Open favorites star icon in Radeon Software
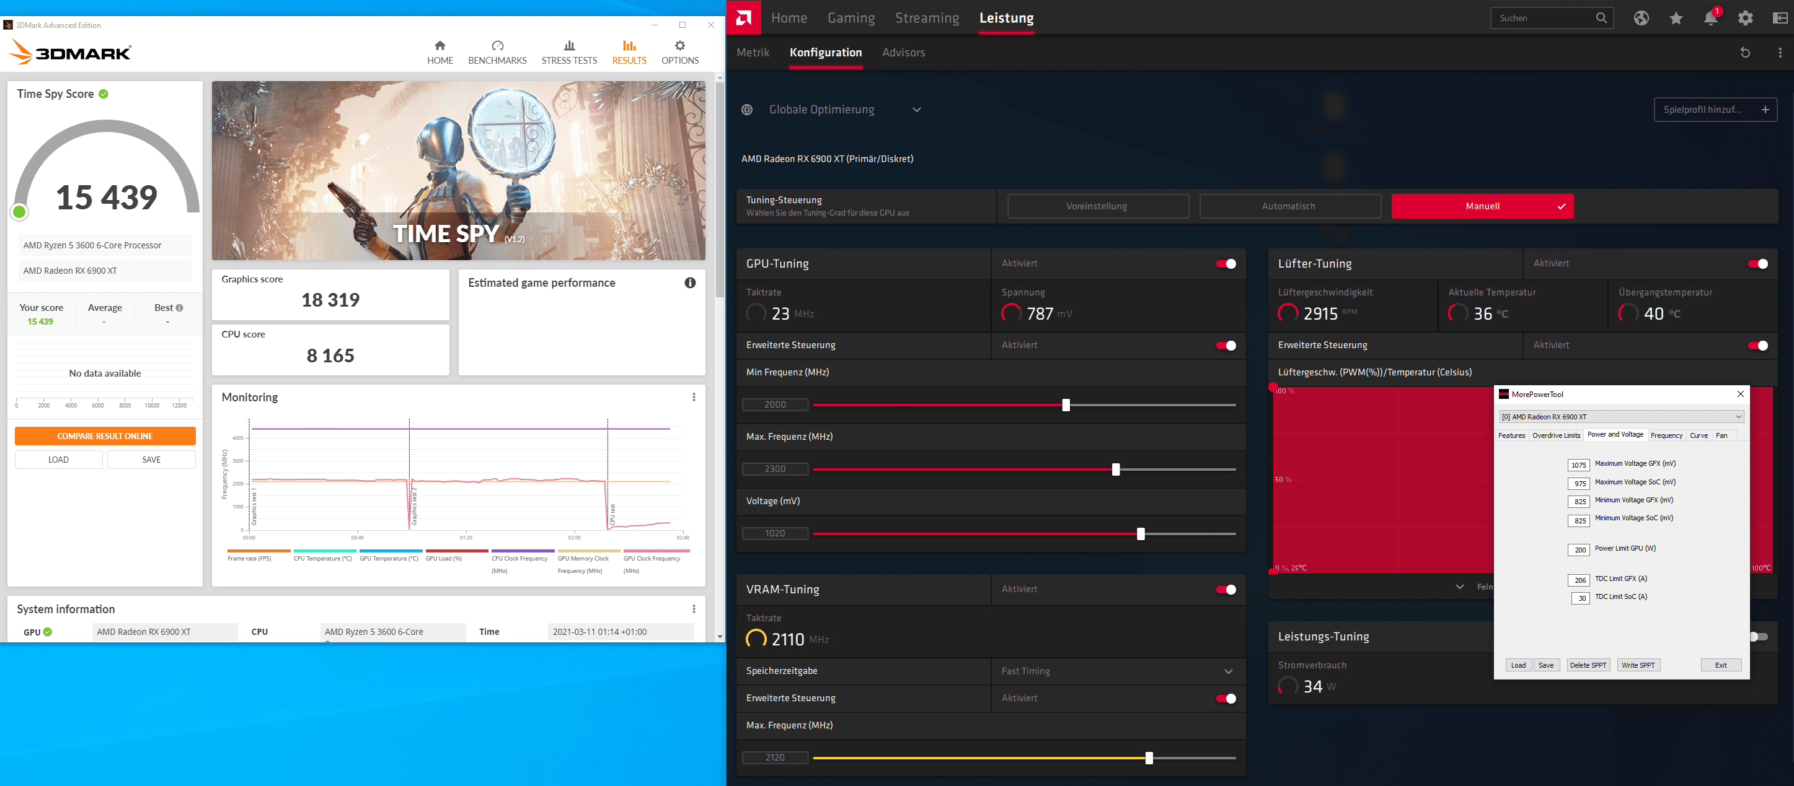The height and width of the screenshot is (786, 1794). pos(1676,18)
